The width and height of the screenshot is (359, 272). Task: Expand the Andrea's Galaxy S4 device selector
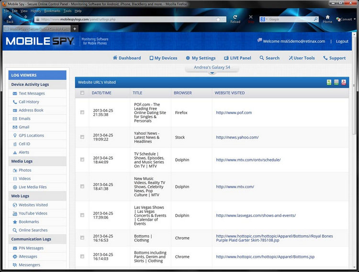pos(212,68)
